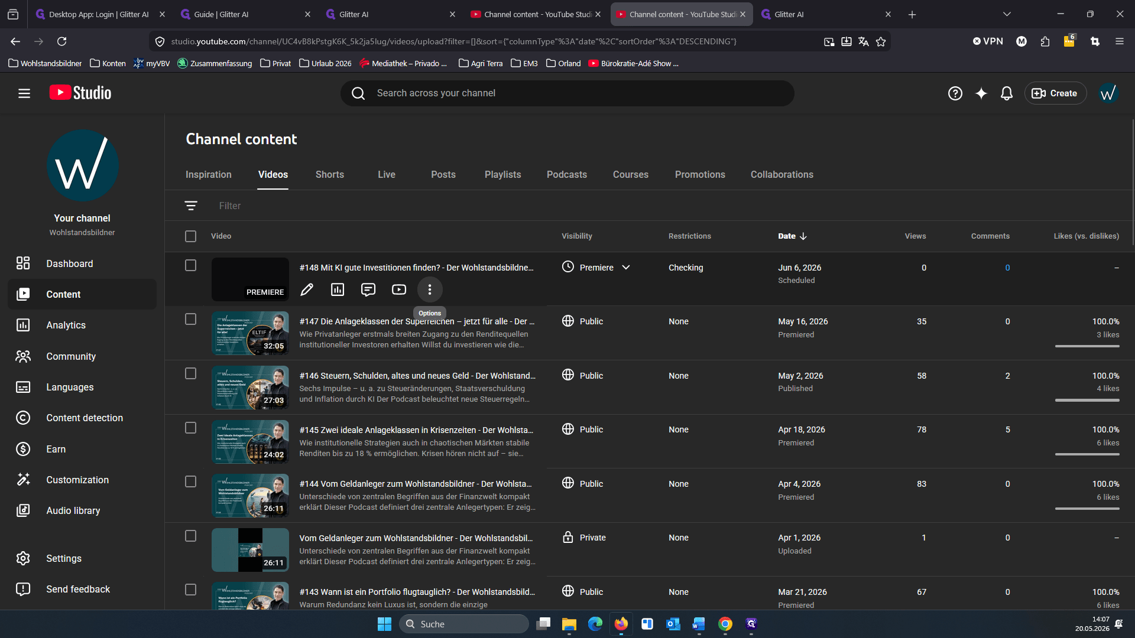This screenshot has height=638, width=1135.
Task: Open Earn in the sidebar
Action: coord(82,449)
